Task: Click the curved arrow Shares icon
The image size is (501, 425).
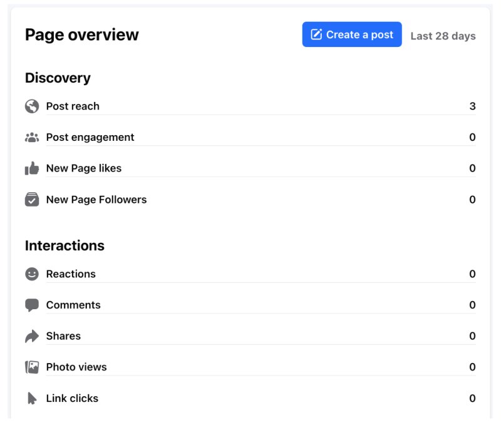Action: coord(32,336)
